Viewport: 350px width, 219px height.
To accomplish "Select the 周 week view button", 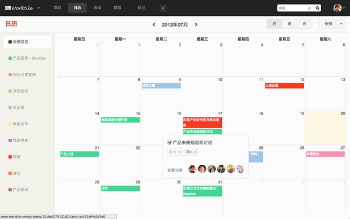I will [x=290, y=24].
